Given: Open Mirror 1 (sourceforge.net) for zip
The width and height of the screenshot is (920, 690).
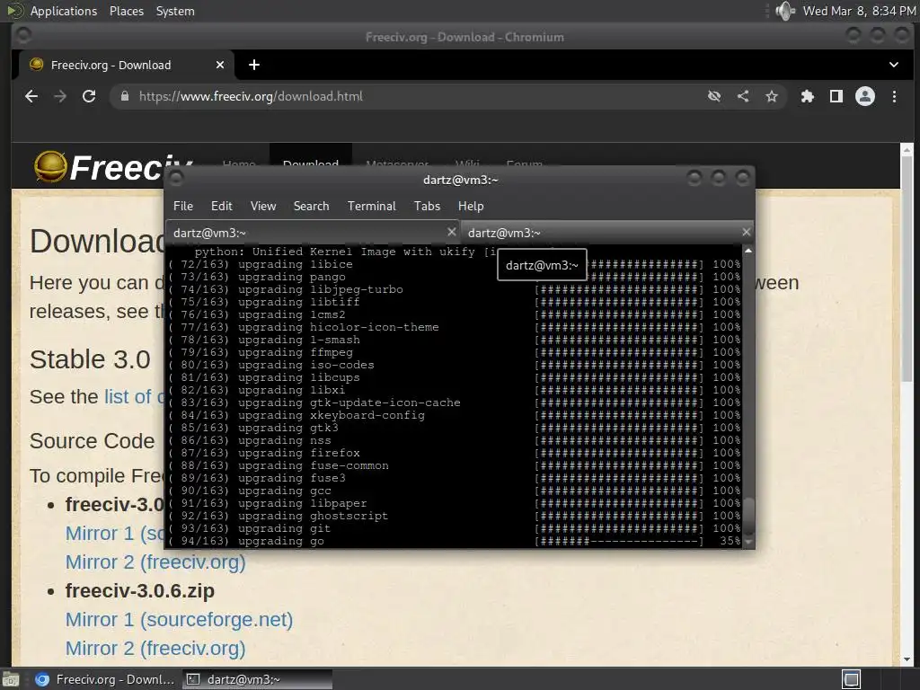Looking at the screenshot, I should 179,620.
